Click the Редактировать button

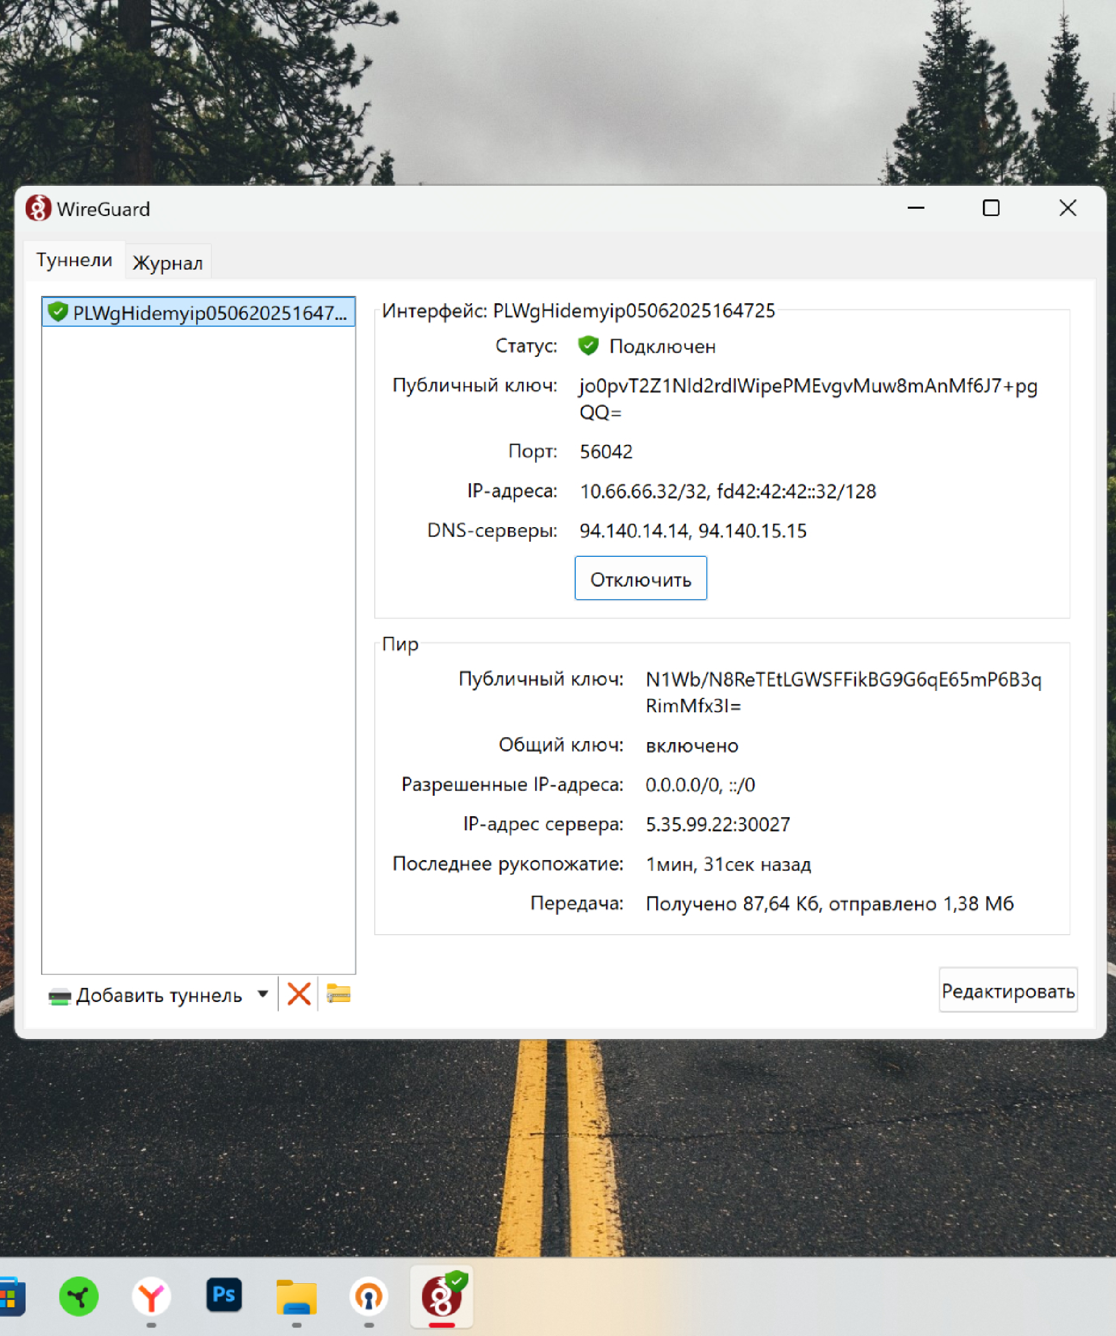(x=1007, y=991)
